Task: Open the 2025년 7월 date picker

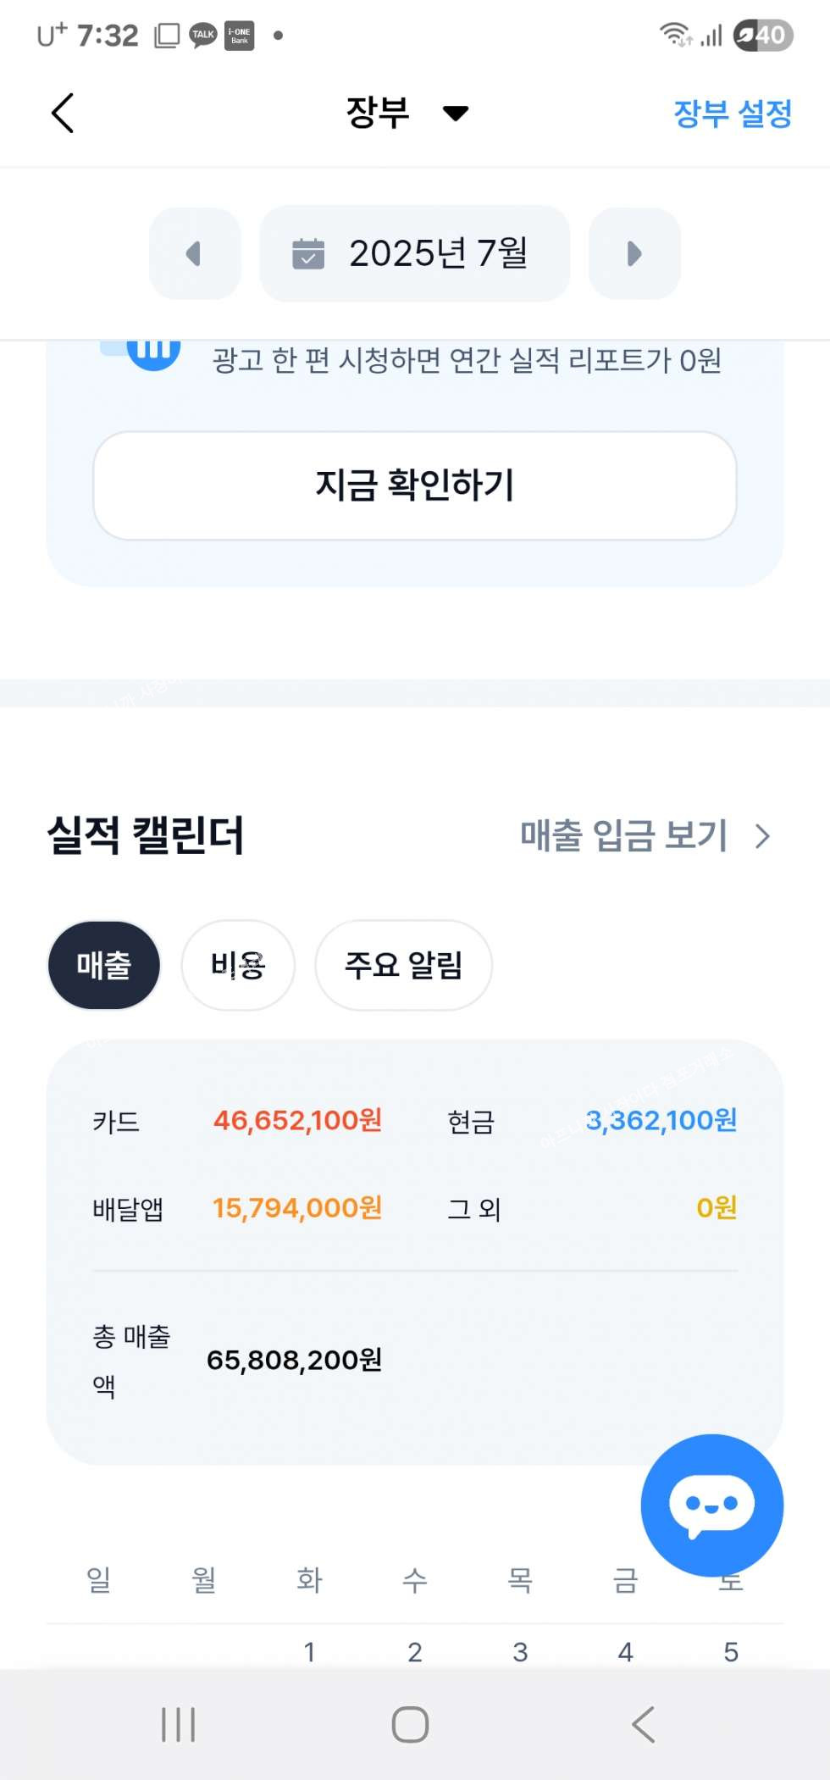Action: click(x=437, y=253)
